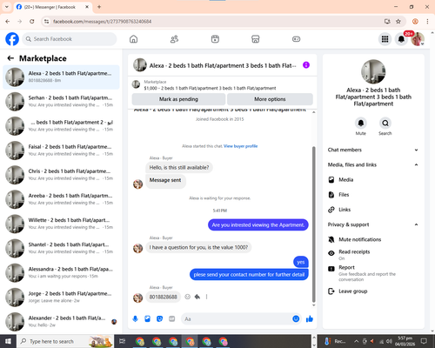
Task: Open Shantel conversation in chat list
Action: pos(61,248)
